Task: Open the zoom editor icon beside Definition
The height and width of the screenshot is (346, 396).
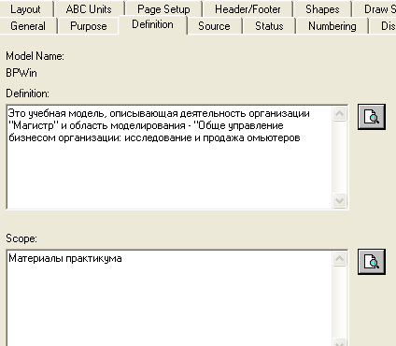Action: tap(372, 117)
